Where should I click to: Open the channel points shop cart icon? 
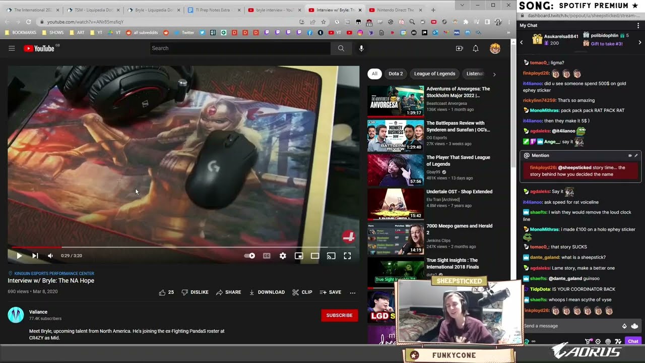click(588, 341)
